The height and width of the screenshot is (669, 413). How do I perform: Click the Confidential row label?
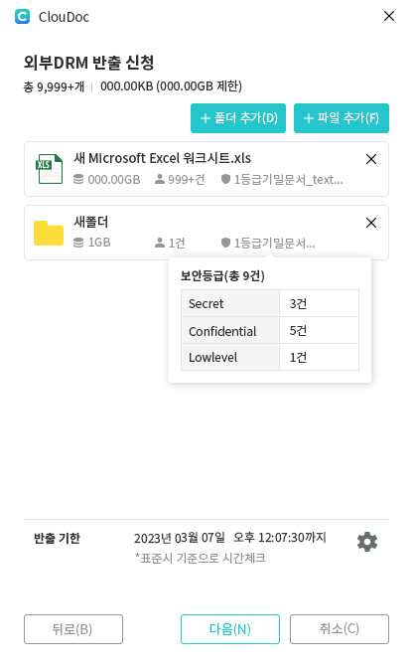(x=230, y=331)
